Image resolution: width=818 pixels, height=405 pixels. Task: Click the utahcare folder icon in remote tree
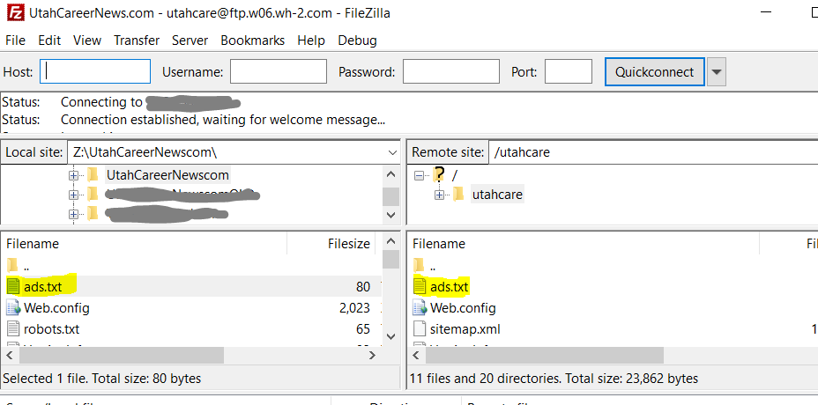[458, 194]
